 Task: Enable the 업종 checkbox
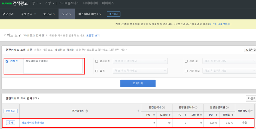(96, 71)
